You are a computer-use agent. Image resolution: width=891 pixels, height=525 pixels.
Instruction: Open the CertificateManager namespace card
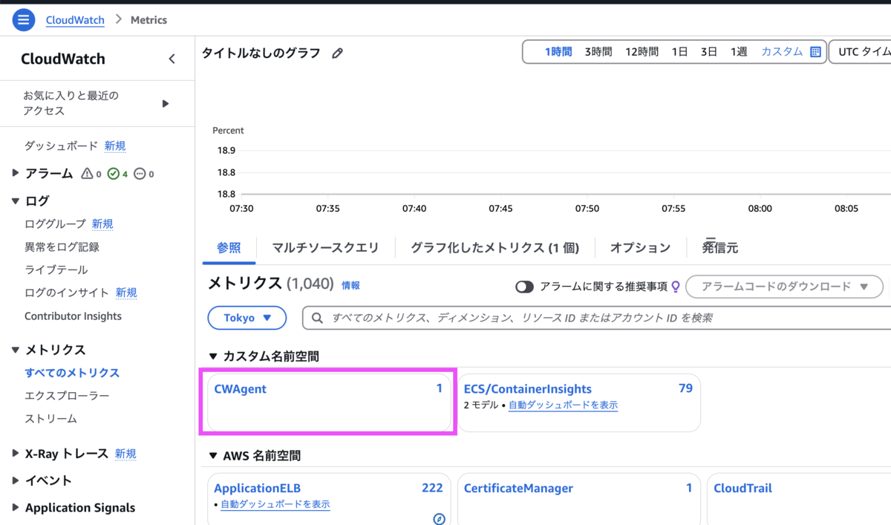pyautogui.click(x=578, y=499)
